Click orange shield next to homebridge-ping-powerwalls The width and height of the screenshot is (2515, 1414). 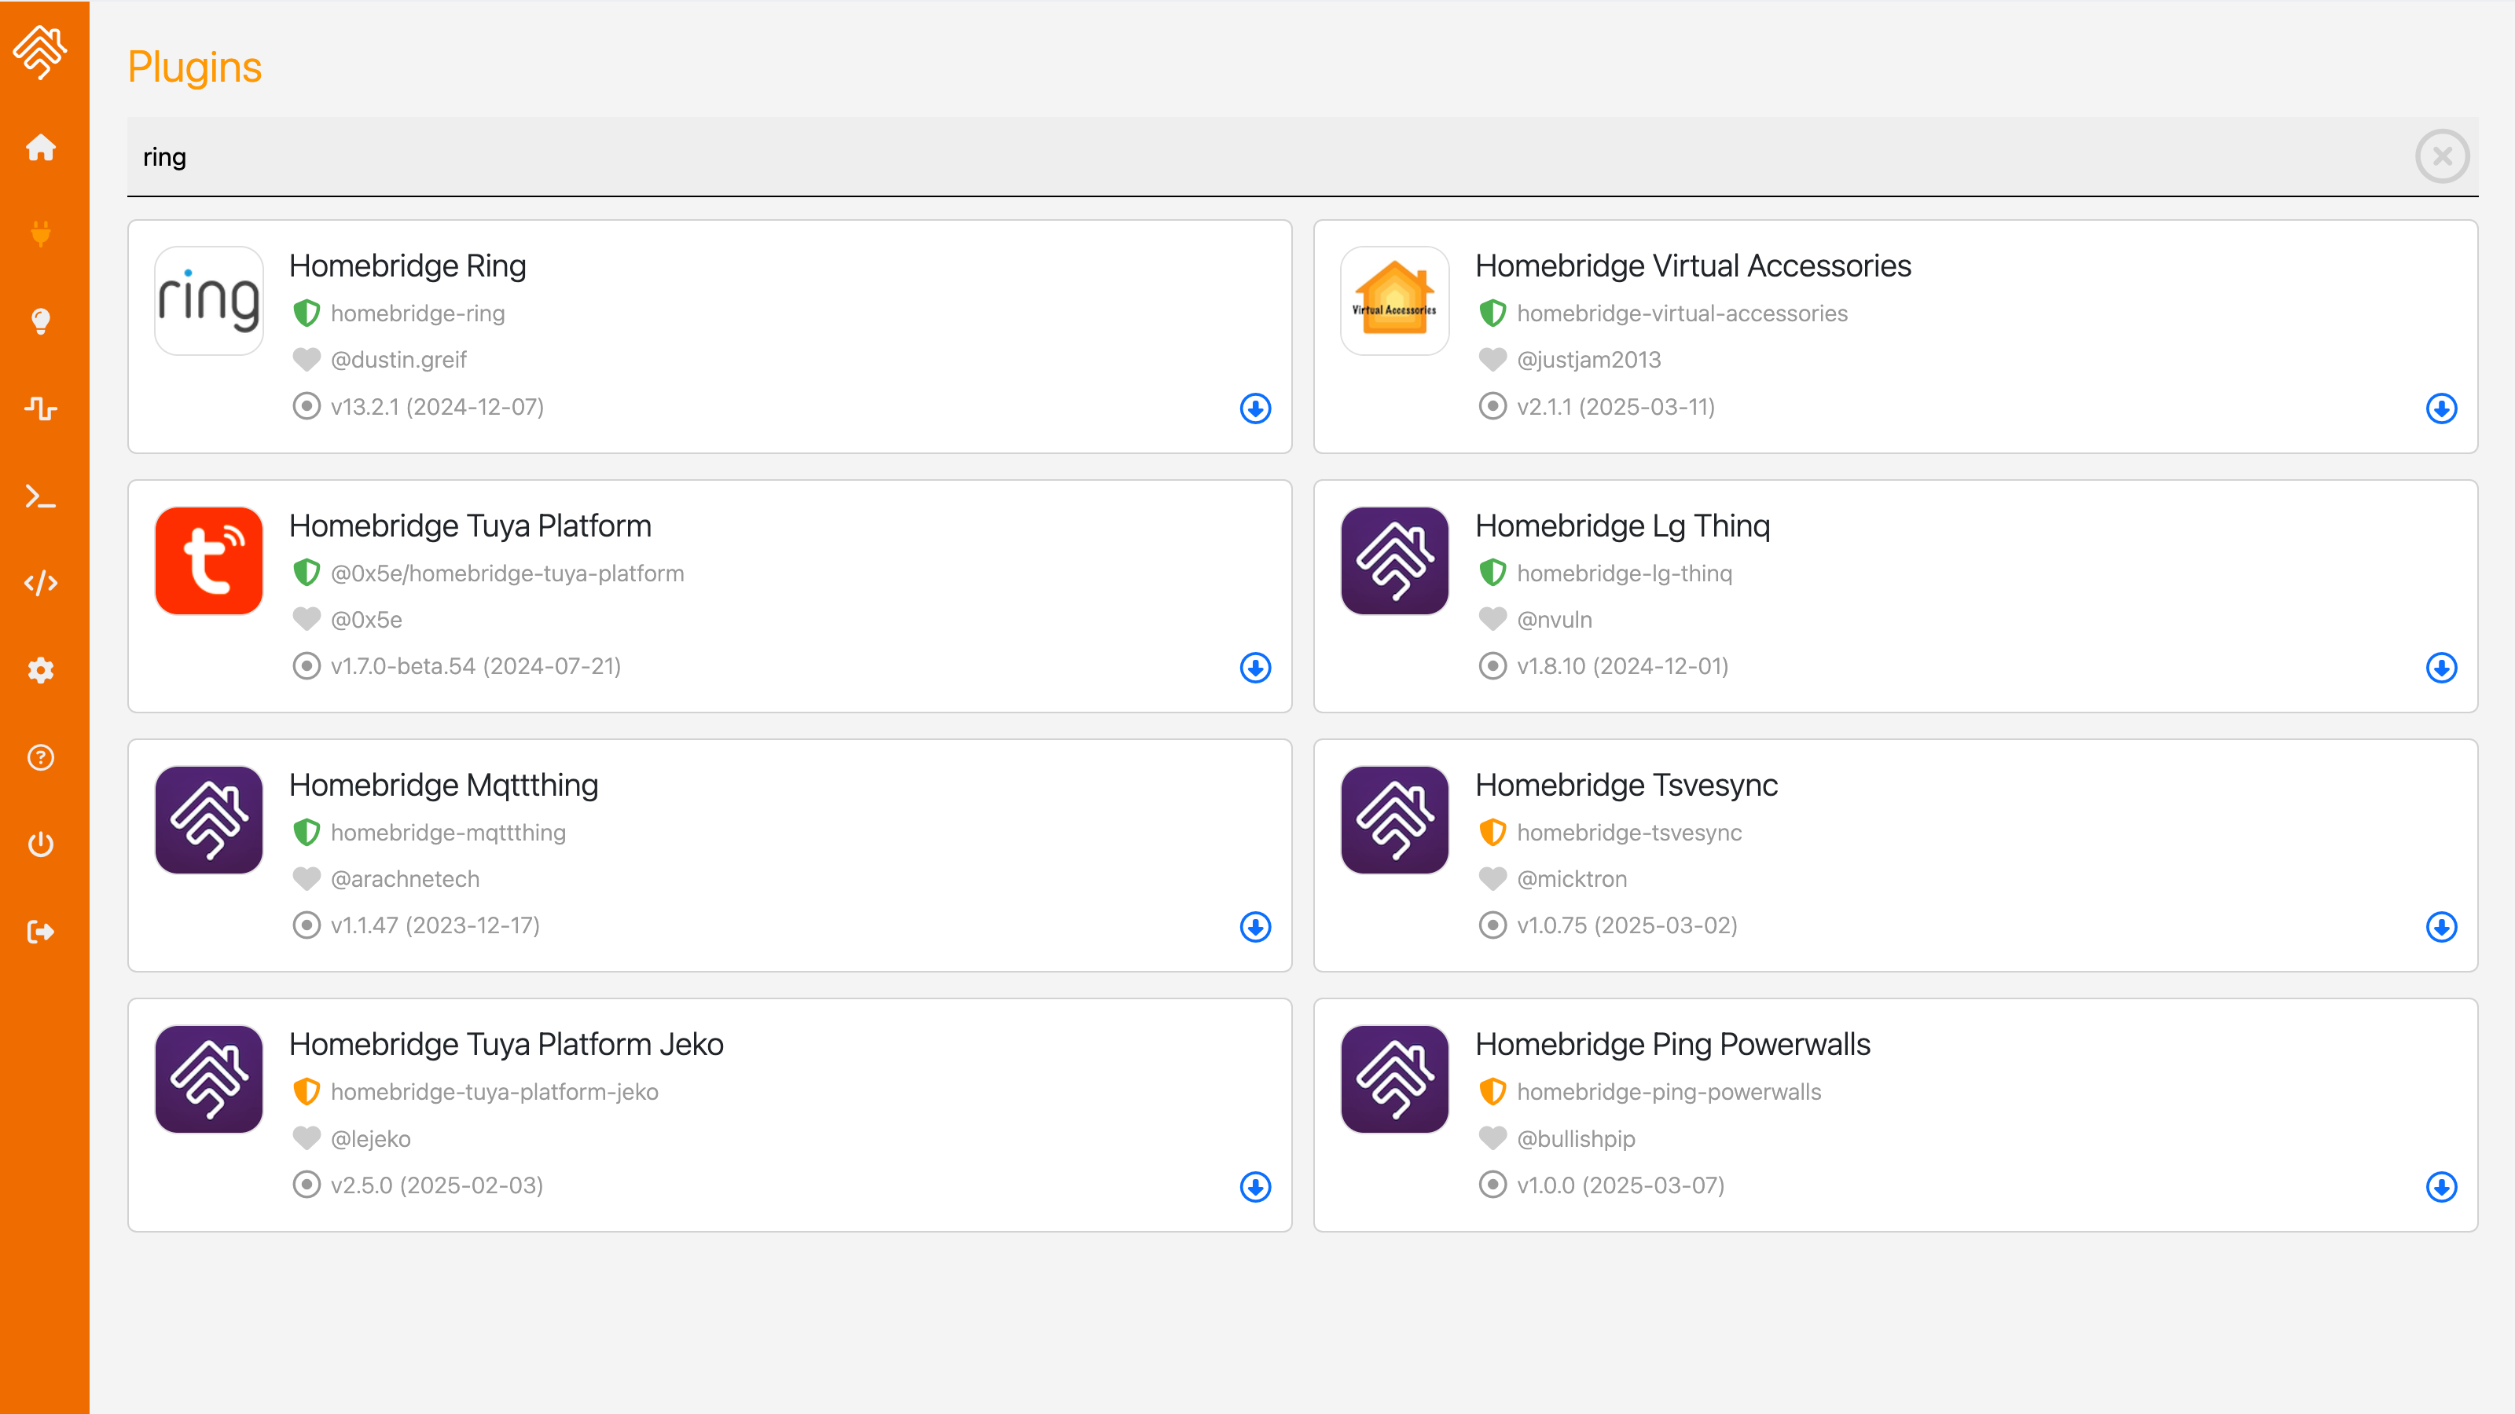point(1492,1092)
